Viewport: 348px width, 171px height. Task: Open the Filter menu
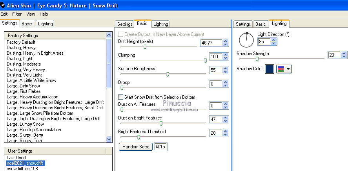pyautogui.click(x=17, y=14)
